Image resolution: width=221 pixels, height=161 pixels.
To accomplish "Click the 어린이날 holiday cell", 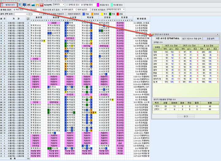I will pyautogui.click(x=87, y=46).
